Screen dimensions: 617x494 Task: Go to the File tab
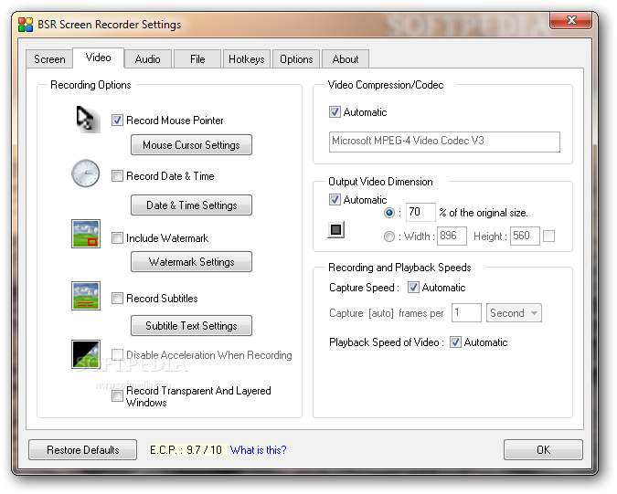(197, 59)
